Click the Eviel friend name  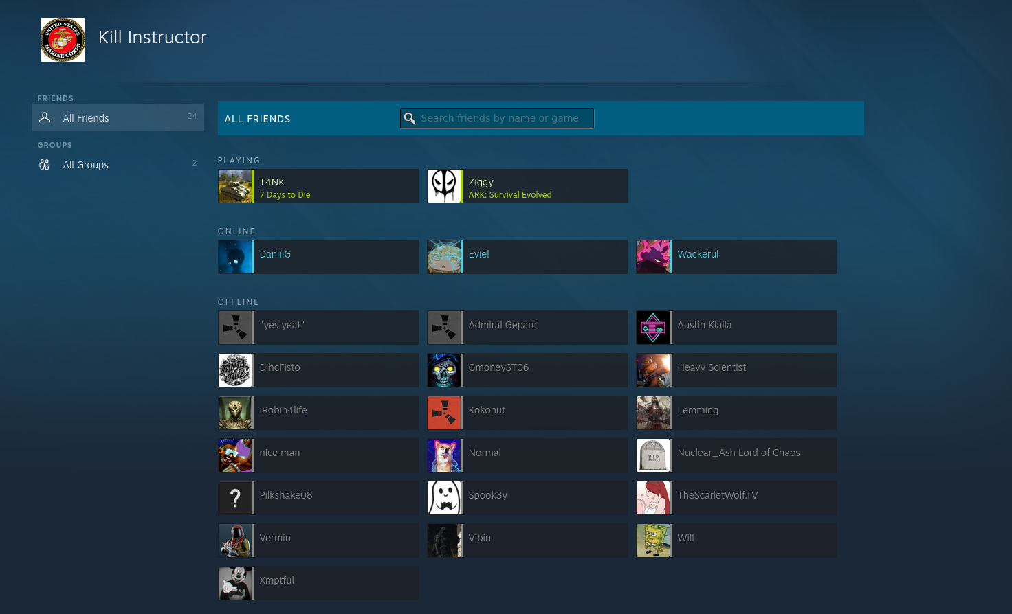pos(479,254)
